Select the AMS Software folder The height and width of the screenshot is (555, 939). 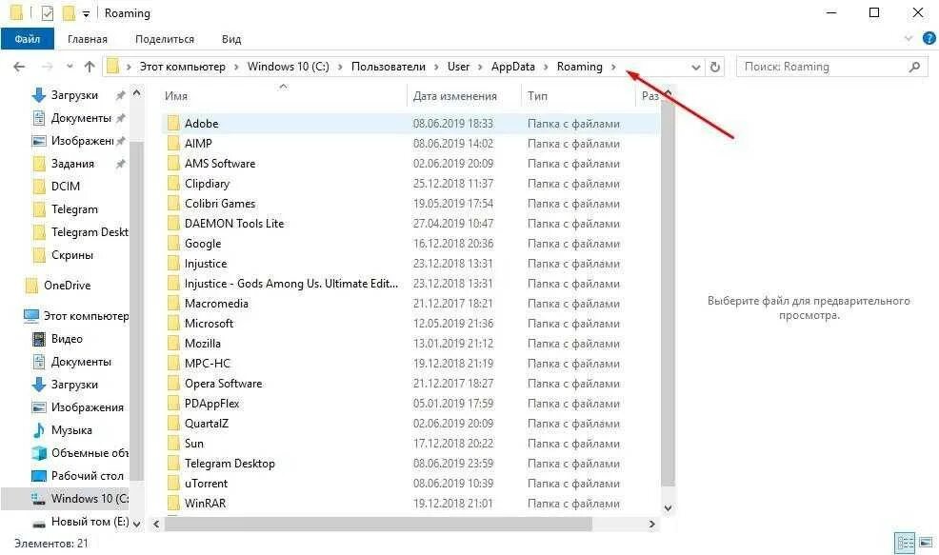click(x=220, y=164)
